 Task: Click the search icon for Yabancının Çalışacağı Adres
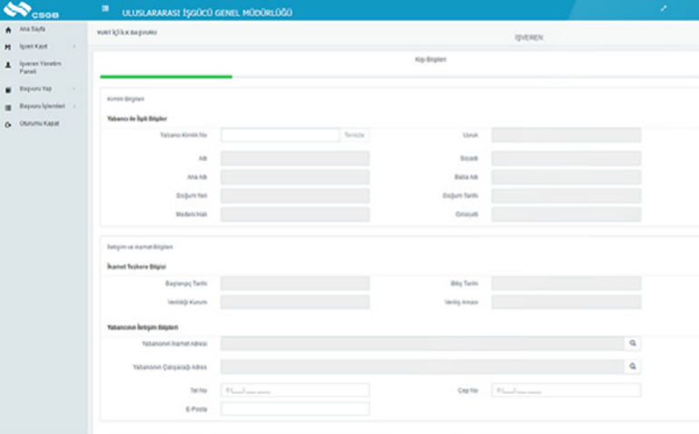(633, 367)
